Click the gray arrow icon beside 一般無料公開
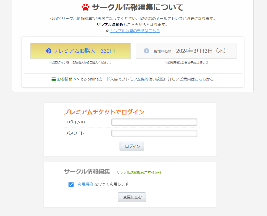Screen dimensions: 267x216 tap(146, 51)
